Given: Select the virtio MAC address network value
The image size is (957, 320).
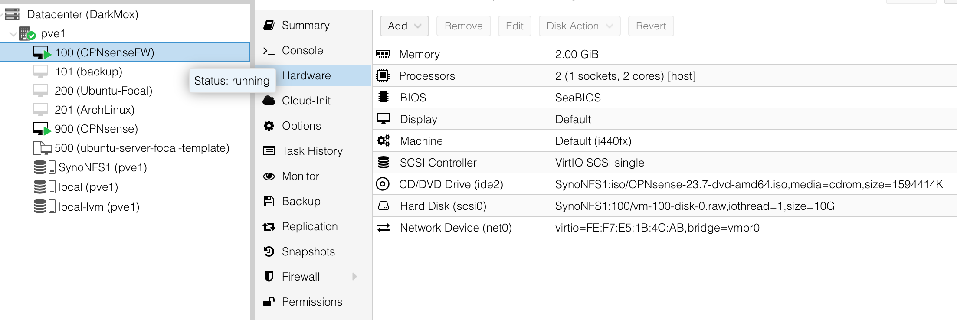Looking at the screenshot, I should tap(657, 228).
